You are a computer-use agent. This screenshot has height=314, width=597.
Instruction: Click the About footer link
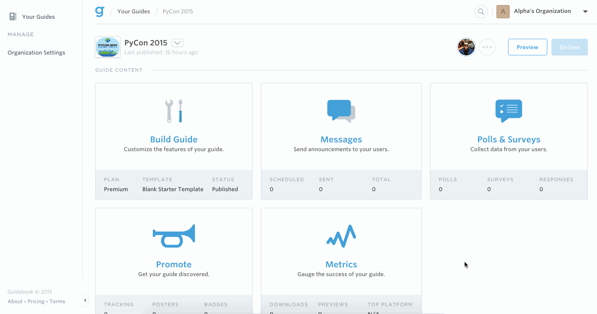15,301
